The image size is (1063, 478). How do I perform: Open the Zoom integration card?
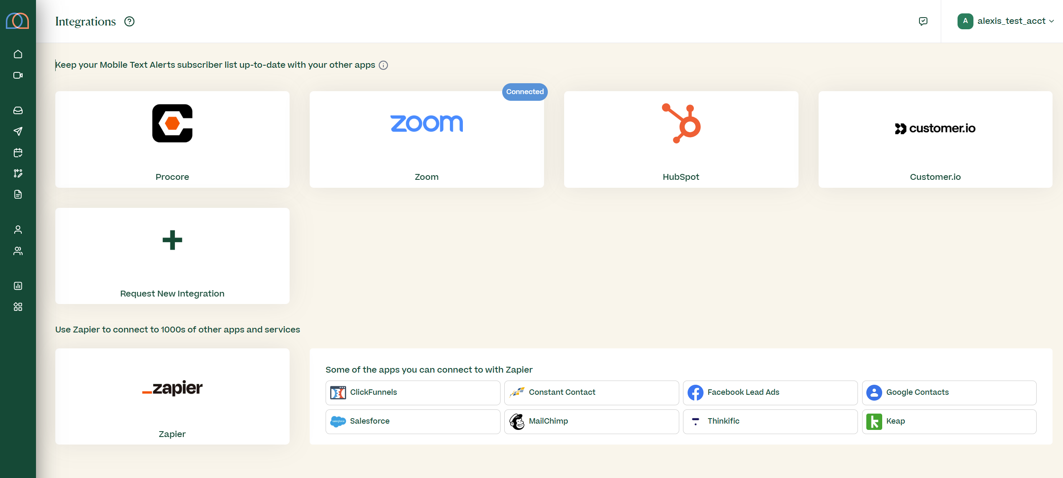pyautogui.click(x=426, y=139)
